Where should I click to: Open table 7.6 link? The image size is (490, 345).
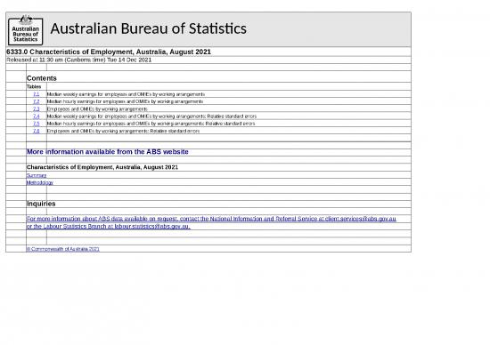pyautogui.click(x=37, y=131)
